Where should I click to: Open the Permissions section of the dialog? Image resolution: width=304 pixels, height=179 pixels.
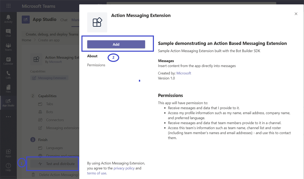tap(96, 65)
